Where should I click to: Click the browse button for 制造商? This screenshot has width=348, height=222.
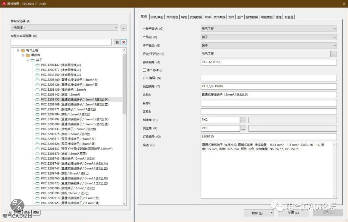point(243,120)
